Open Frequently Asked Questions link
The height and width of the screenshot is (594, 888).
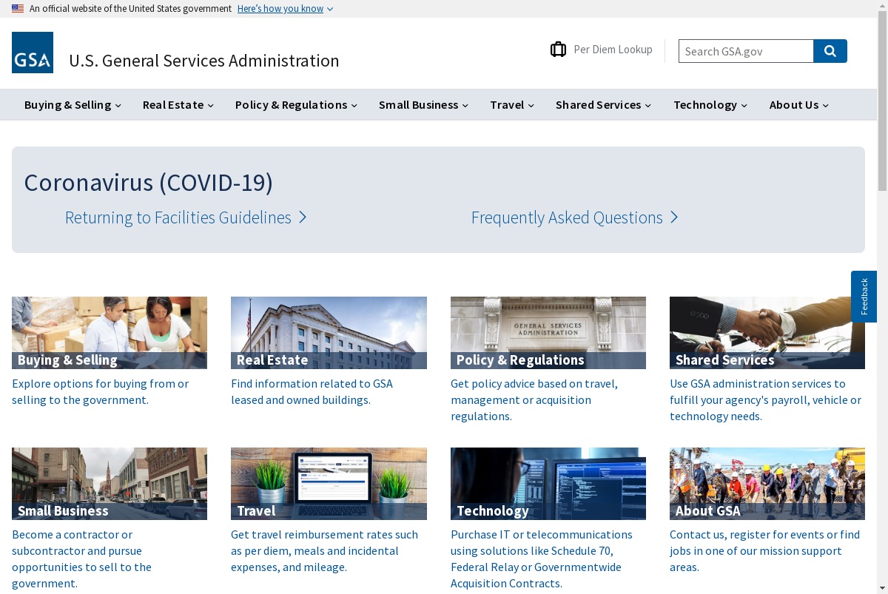tap(574, 217)
